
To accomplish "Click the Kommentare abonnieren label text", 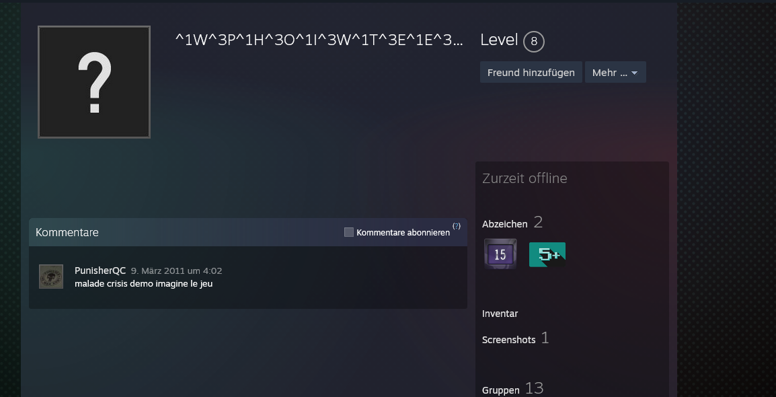I will (403, 233).
